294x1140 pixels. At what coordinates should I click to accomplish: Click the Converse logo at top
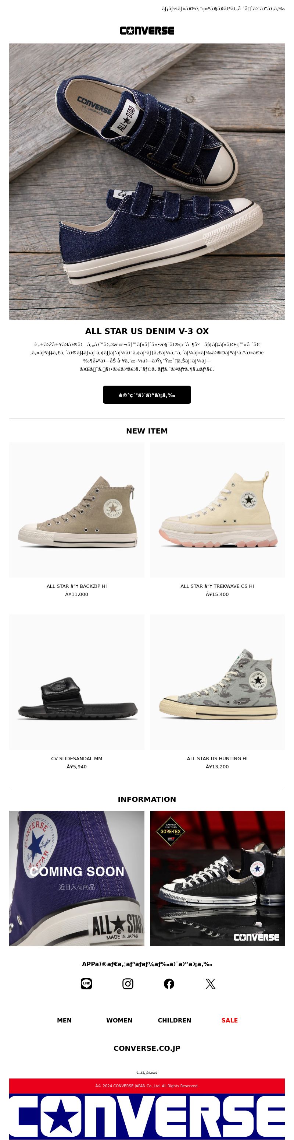pyautogui.click(x=147, y=31)
